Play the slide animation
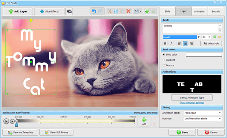Image resolution: width=227 pixels, height=138 pixels. click(6, 121)
